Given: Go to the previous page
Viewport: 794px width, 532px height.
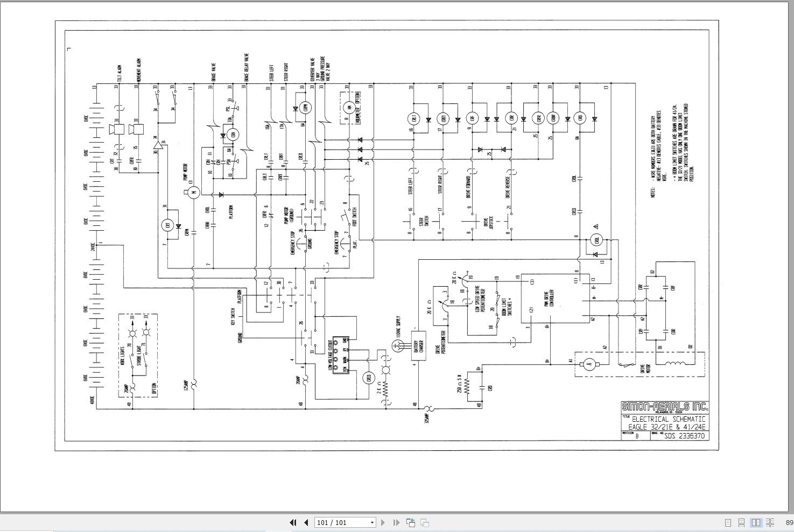Looking at the screenshot, I should point(306,522).
